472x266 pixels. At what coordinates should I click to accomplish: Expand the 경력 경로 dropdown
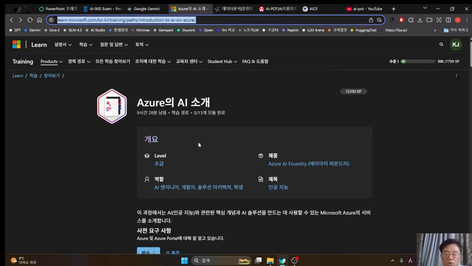(79, 61)
